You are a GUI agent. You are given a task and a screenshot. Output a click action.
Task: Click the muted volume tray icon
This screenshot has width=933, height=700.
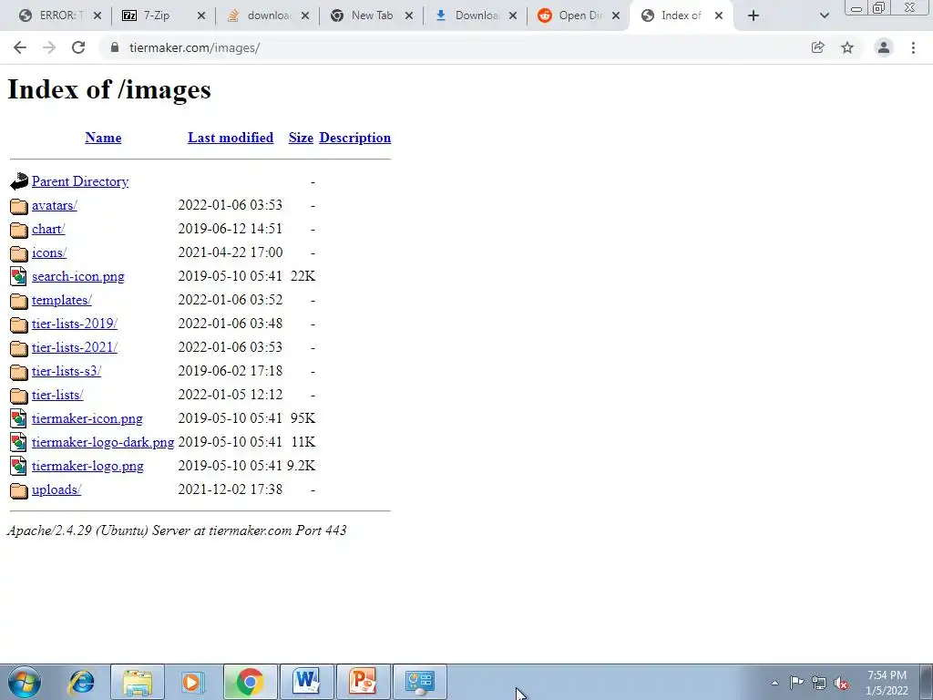(x=841, y=683)
